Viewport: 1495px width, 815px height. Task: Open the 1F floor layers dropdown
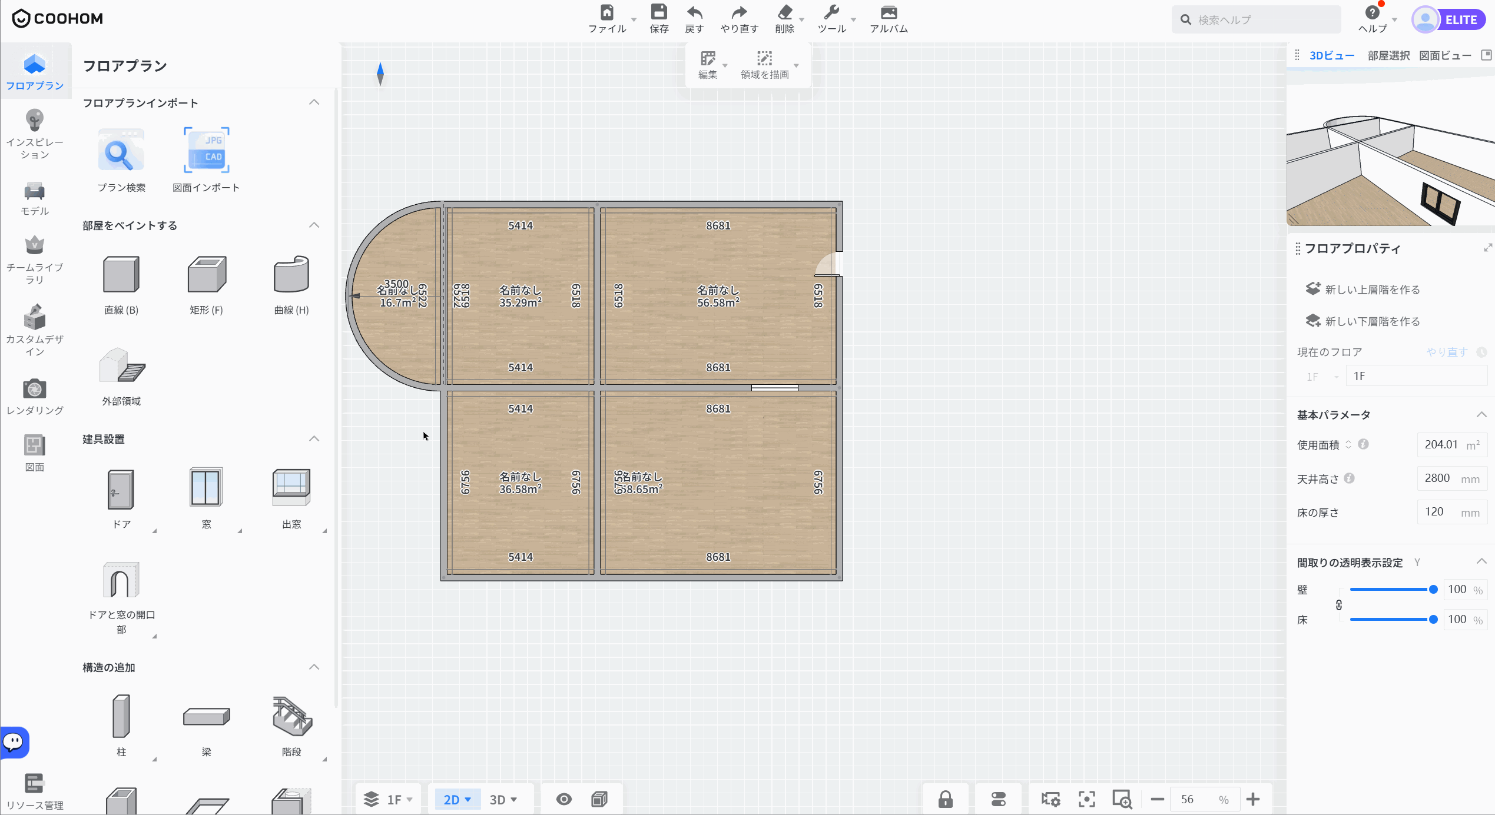[x=389, y=799]
